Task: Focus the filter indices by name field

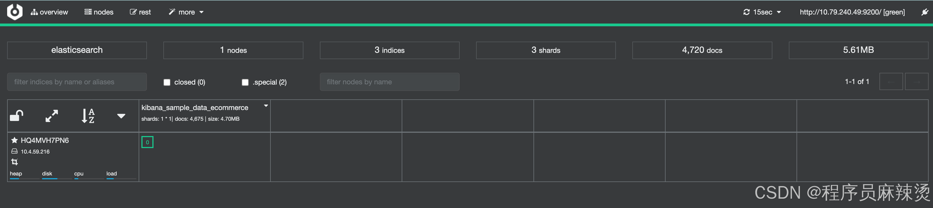Action: 77,82
